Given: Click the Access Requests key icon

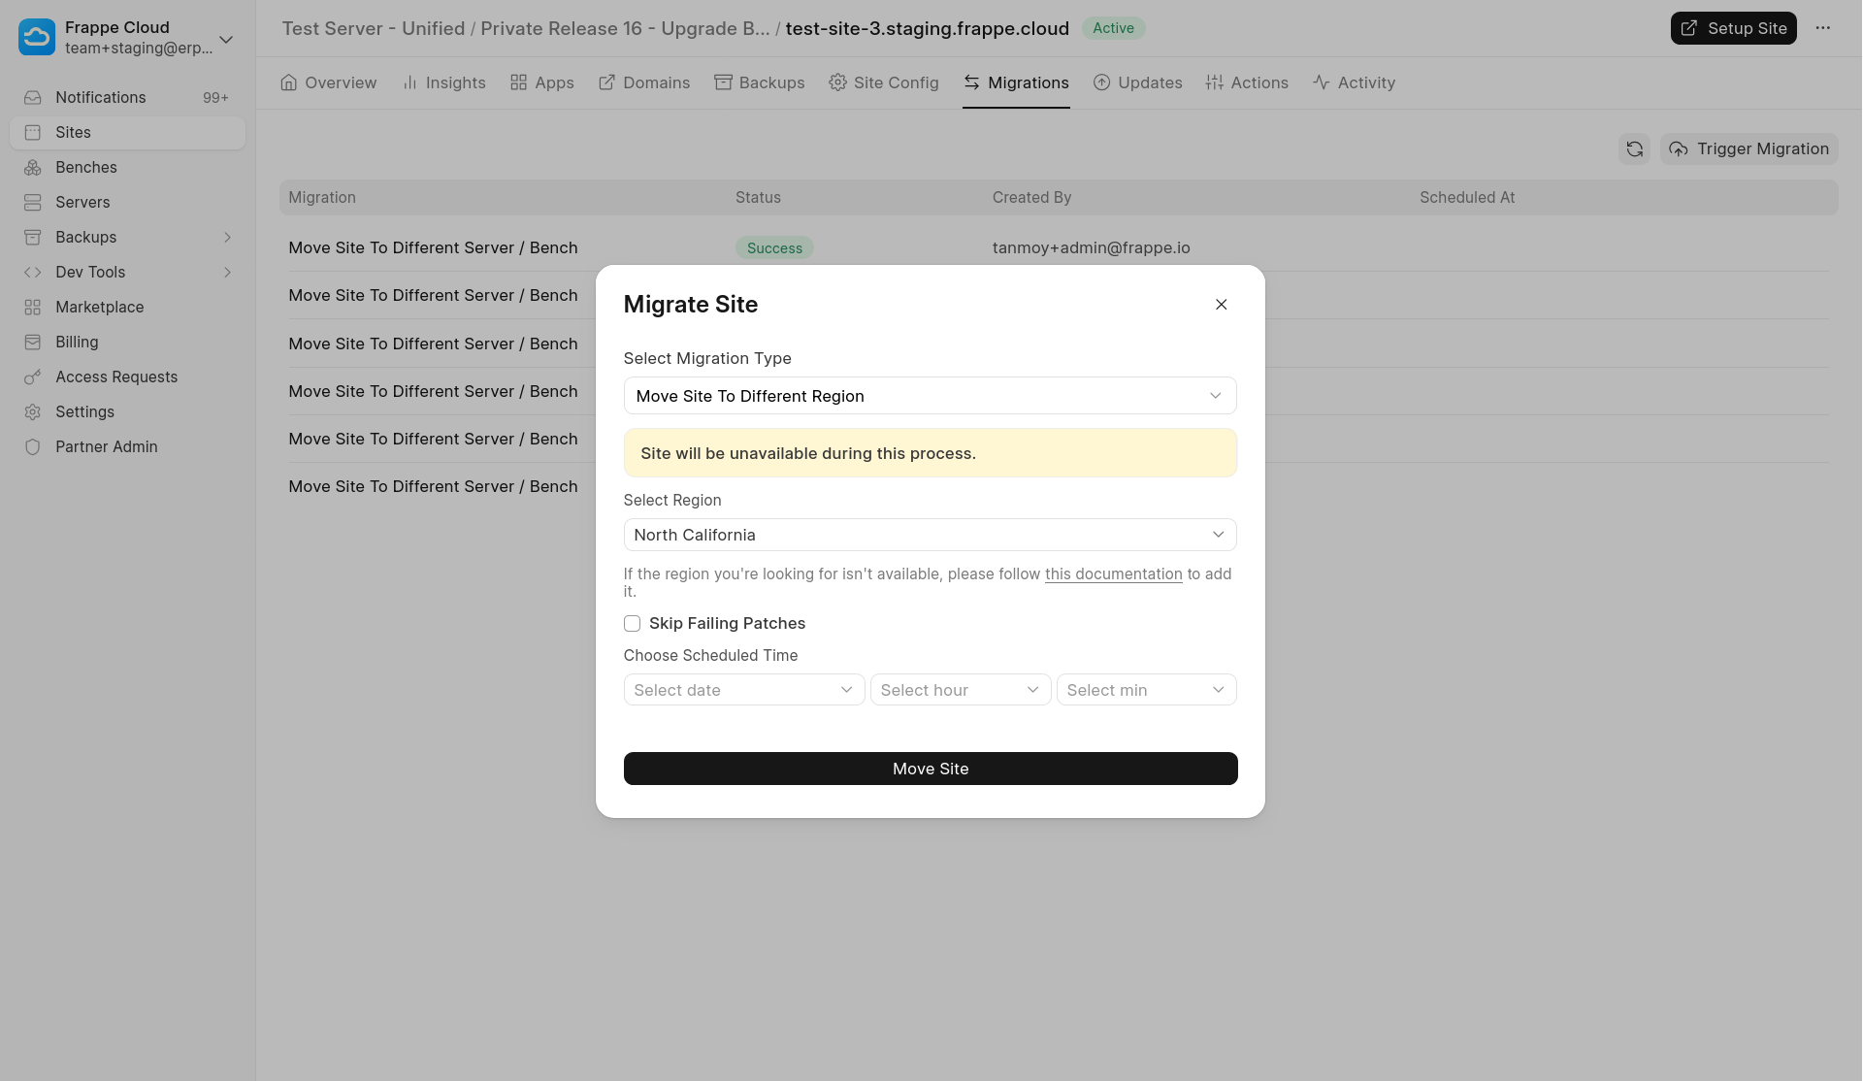Looking at the screenshot, I should coord(33,377).
